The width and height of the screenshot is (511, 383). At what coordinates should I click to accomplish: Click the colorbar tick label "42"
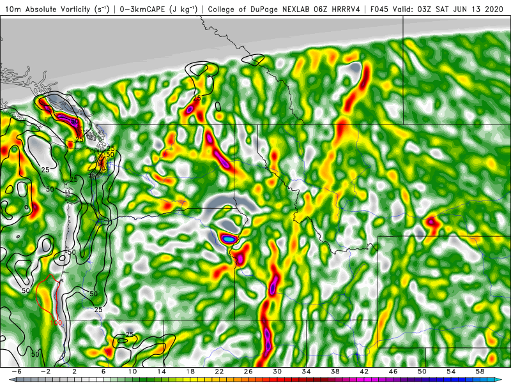pyautogui.click(x=364, y=372)
